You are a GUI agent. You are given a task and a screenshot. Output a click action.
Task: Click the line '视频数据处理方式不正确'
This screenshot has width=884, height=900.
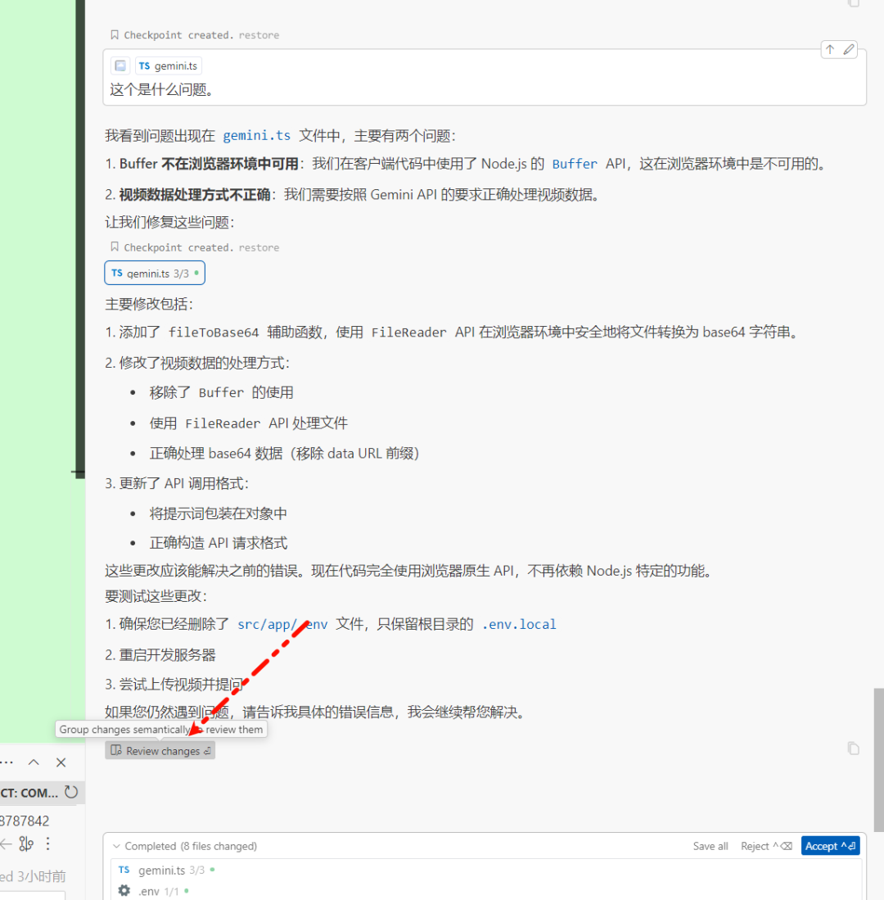(195, 195)
